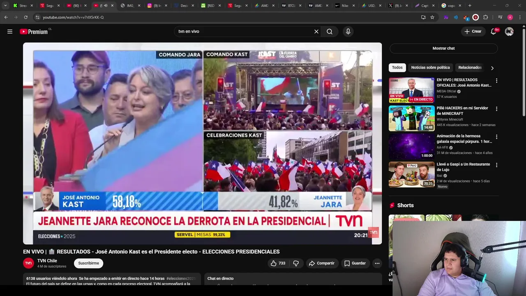Click the TVN Chile channel avatar

28,263
